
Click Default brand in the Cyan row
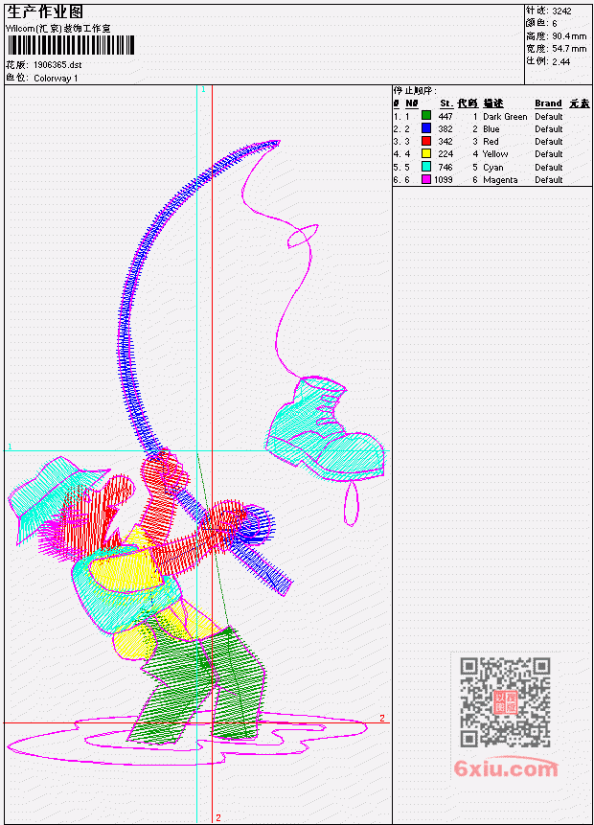tap(549, 168)
